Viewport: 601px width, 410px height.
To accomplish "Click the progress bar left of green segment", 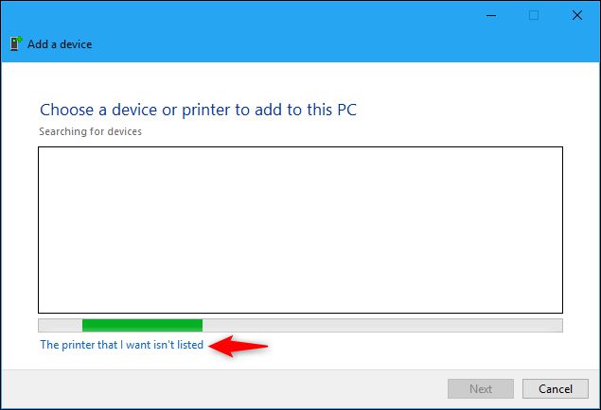I will pyautogui.click(x=60, y=325).
